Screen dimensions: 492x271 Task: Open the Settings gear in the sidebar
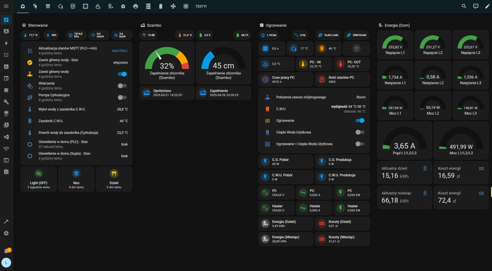[x=6, y=233]
